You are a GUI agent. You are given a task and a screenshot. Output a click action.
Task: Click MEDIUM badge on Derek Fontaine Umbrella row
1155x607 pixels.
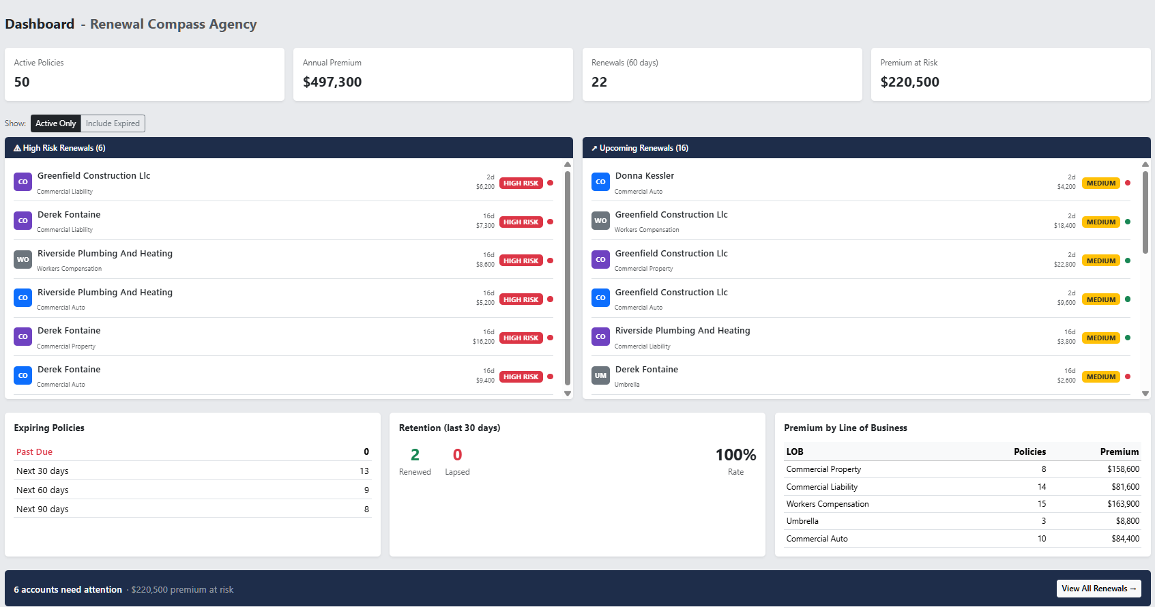pyautogui.click(x=1101, y=376)
